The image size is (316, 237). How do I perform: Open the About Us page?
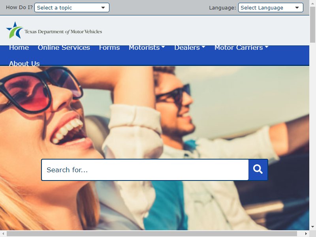coord(24,64)
